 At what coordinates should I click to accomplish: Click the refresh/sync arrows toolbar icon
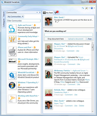coord(83,8)
